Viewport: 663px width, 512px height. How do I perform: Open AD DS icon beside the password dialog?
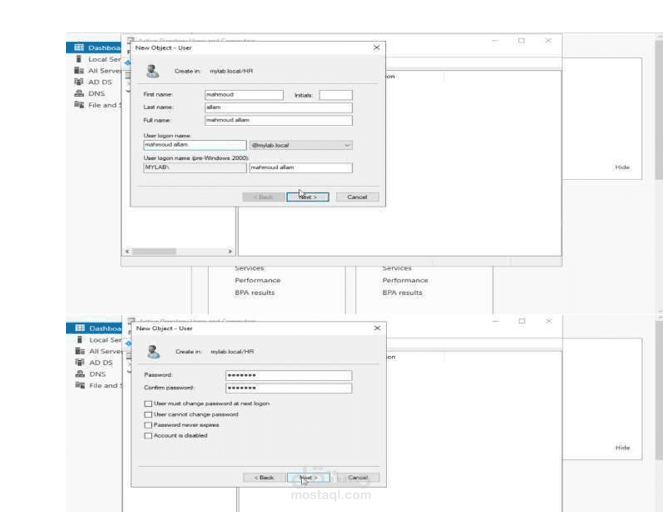(80, 362)
